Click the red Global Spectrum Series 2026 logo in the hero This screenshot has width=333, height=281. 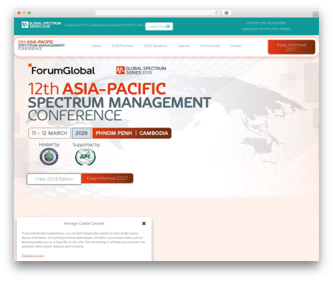(x=141, y=70)
